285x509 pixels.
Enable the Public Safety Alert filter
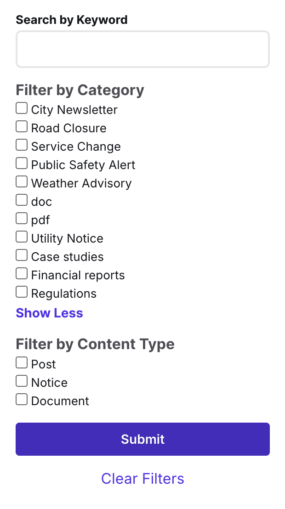[22, 163]
